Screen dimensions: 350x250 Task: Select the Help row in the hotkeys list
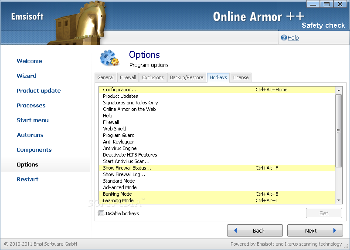[x=217, y=116]
